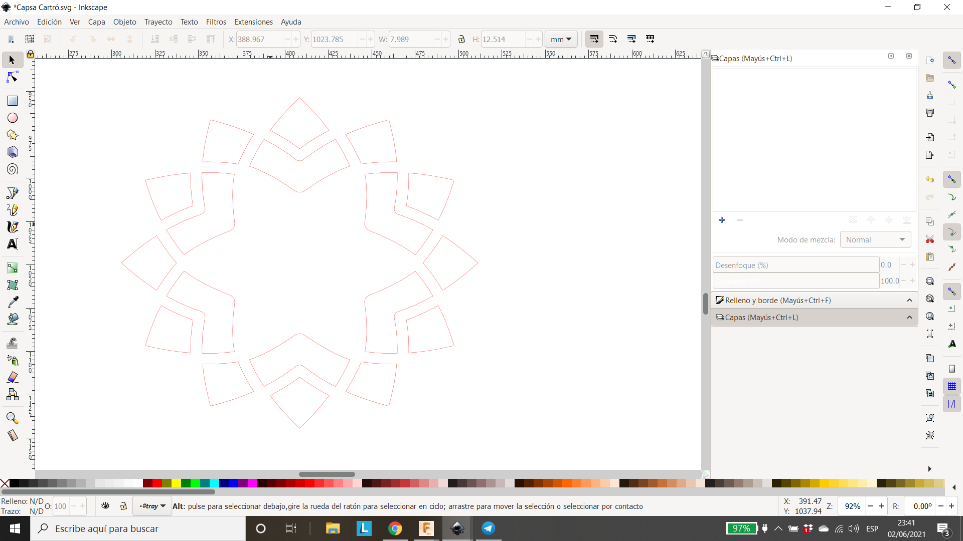Open the Trayecto menu

tap(158, 22)
